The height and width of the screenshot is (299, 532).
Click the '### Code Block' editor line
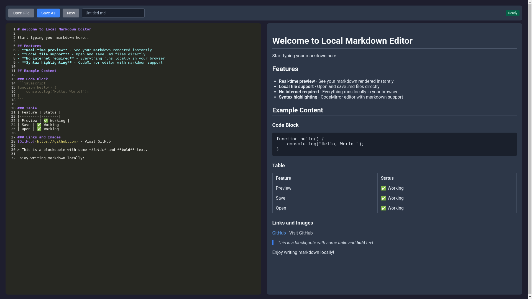[33, 79]
